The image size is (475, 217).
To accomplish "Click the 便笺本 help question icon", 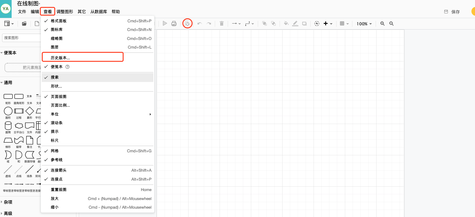I will (x=67, y=67).
